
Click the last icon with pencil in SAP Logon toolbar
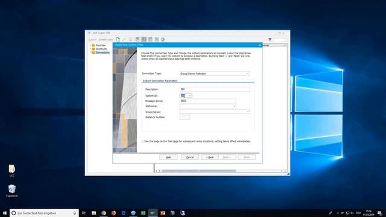(x=163, y=39)
